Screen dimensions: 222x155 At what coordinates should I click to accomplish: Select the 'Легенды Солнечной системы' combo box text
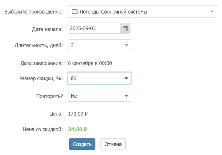pyautogui.click(x=113, y=12)
